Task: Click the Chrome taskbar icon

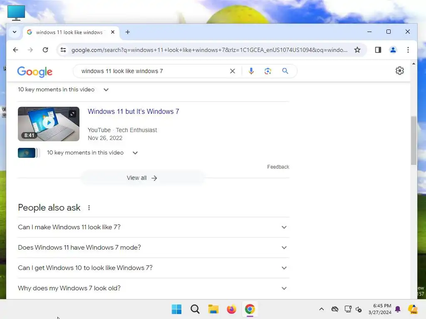Action: [250, 309]
